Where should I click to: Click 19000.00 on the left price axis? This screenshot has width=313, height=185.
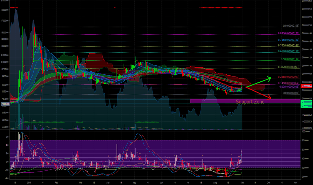point(5,10)
